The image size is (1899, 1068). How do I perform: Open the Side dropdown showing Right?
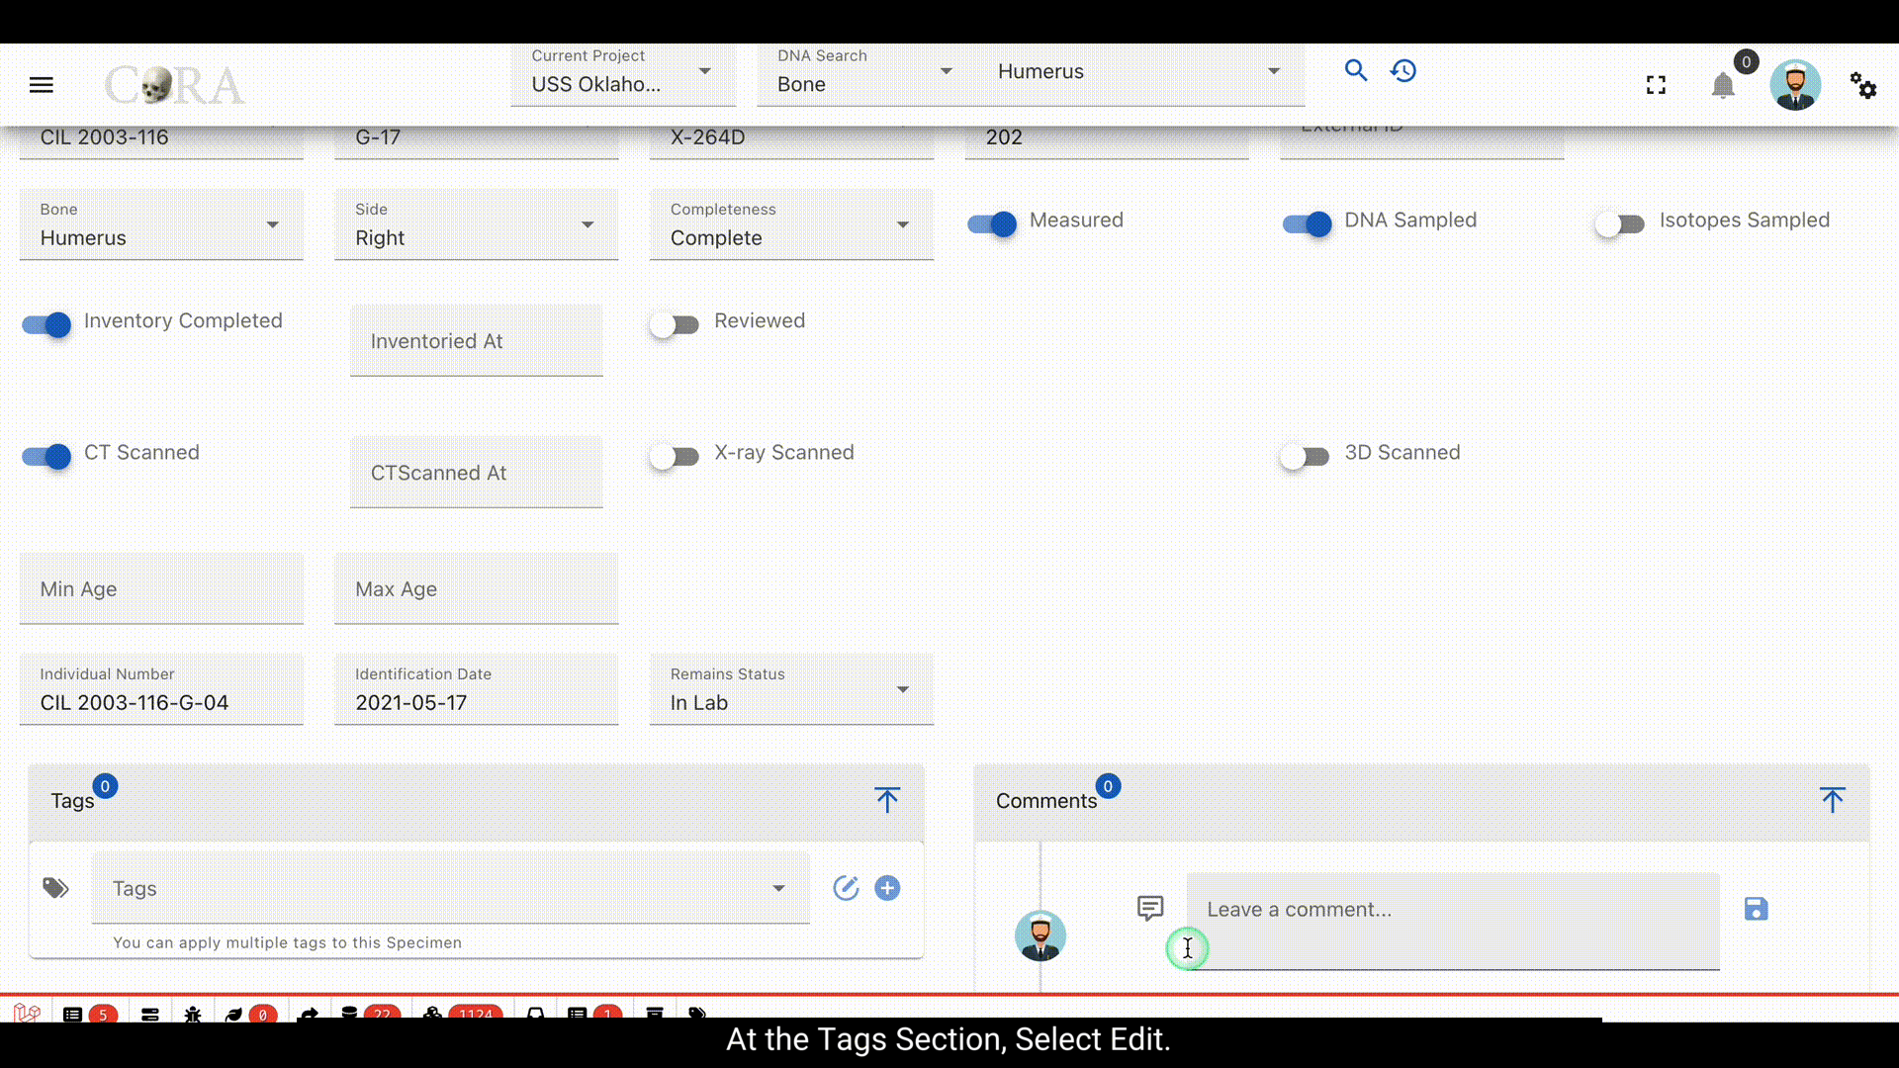pyautogui.click(x=477, y=224)
